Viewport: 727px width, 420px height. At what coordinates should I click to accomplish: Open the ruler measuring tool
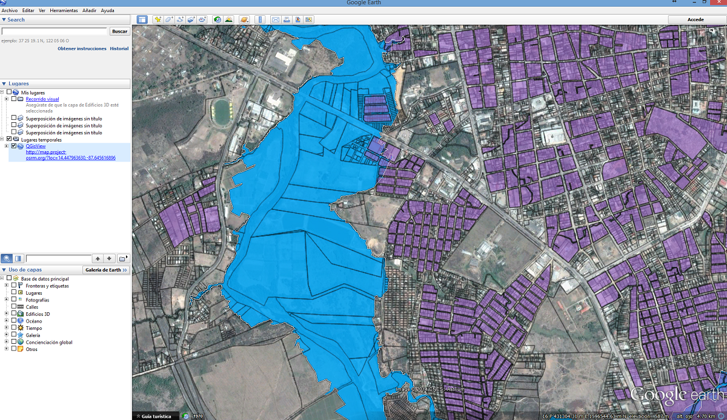click(261, 20)
